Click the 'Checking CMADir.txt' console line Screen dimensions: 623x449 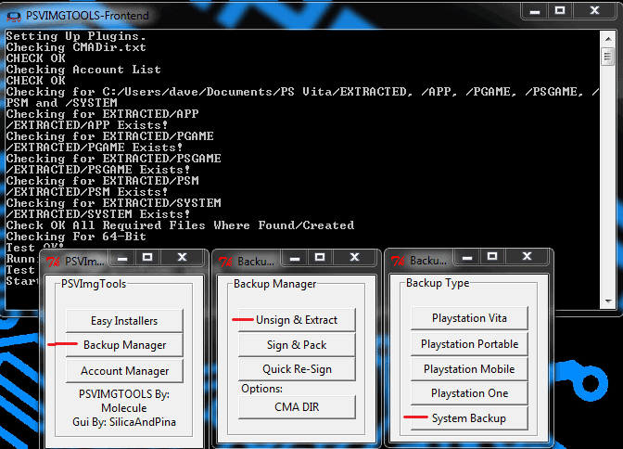point(76,47)
